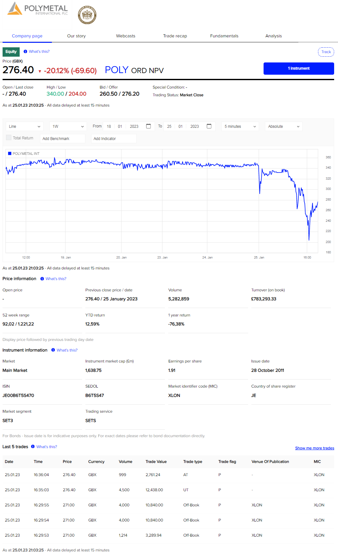338x554 pixels.
Task: Expand the Line chart type dropdown
Action: point(24,127)
